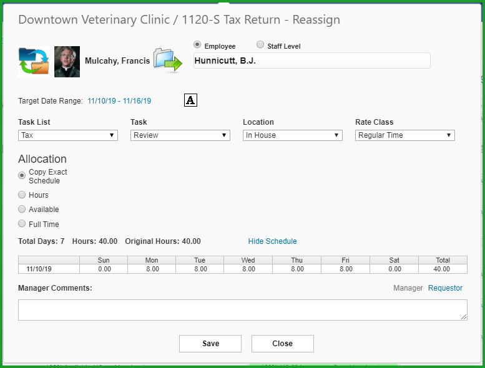The height and width of the screenshot is (368, 485).
Task: Click the Mulcahy, Francis name
Action: [117, 61]
